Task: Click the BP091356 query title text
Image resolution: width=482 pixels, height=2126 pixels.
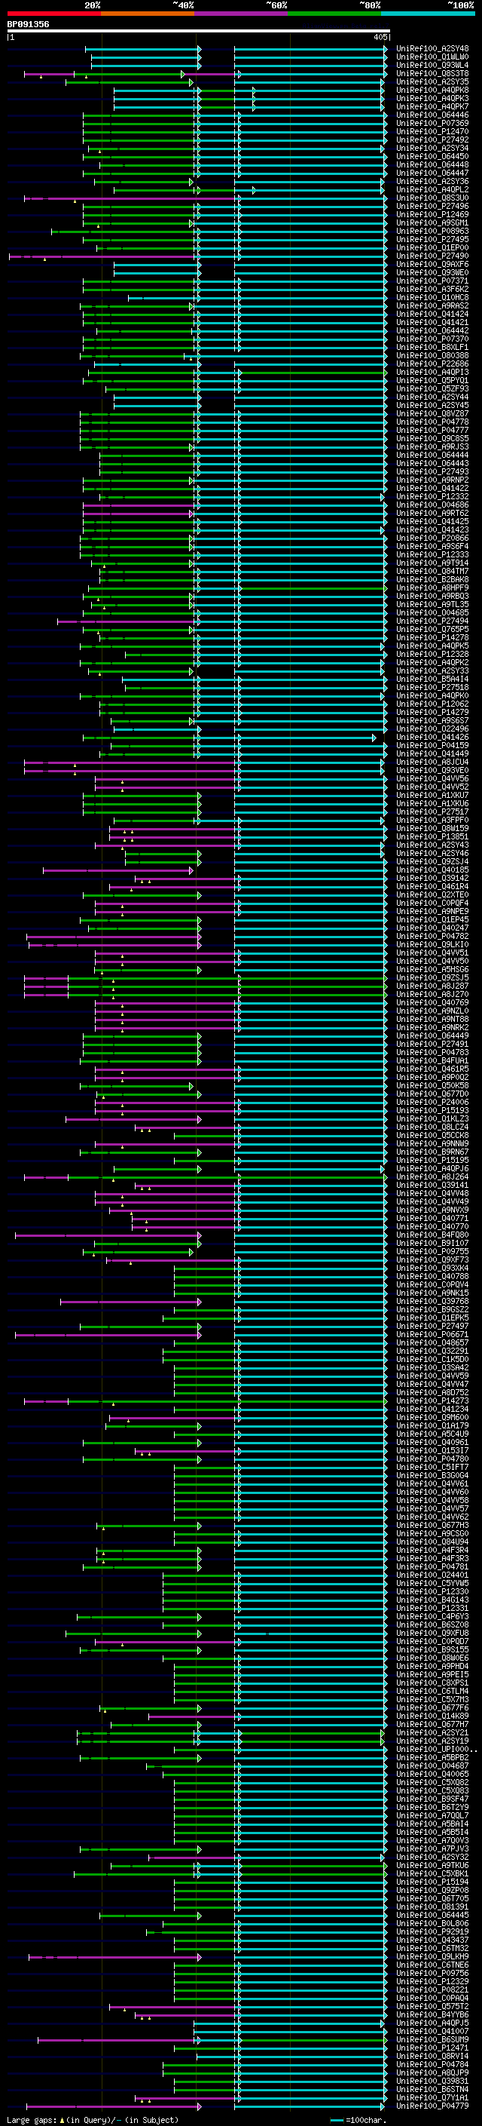Action: click(x=28, y=24)
